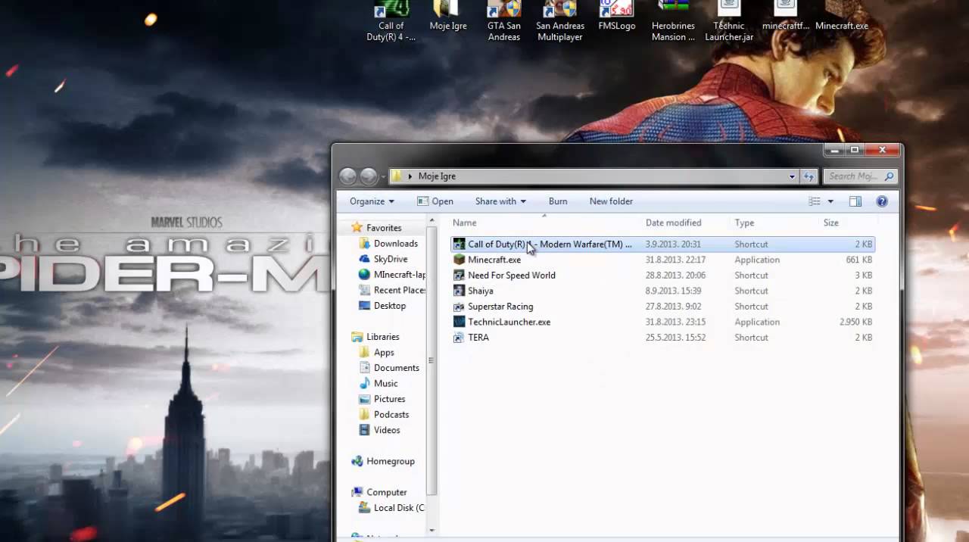This screenshot has width=969, height=542.
Task: Show the preview pane button
Action: coord(855,201)
